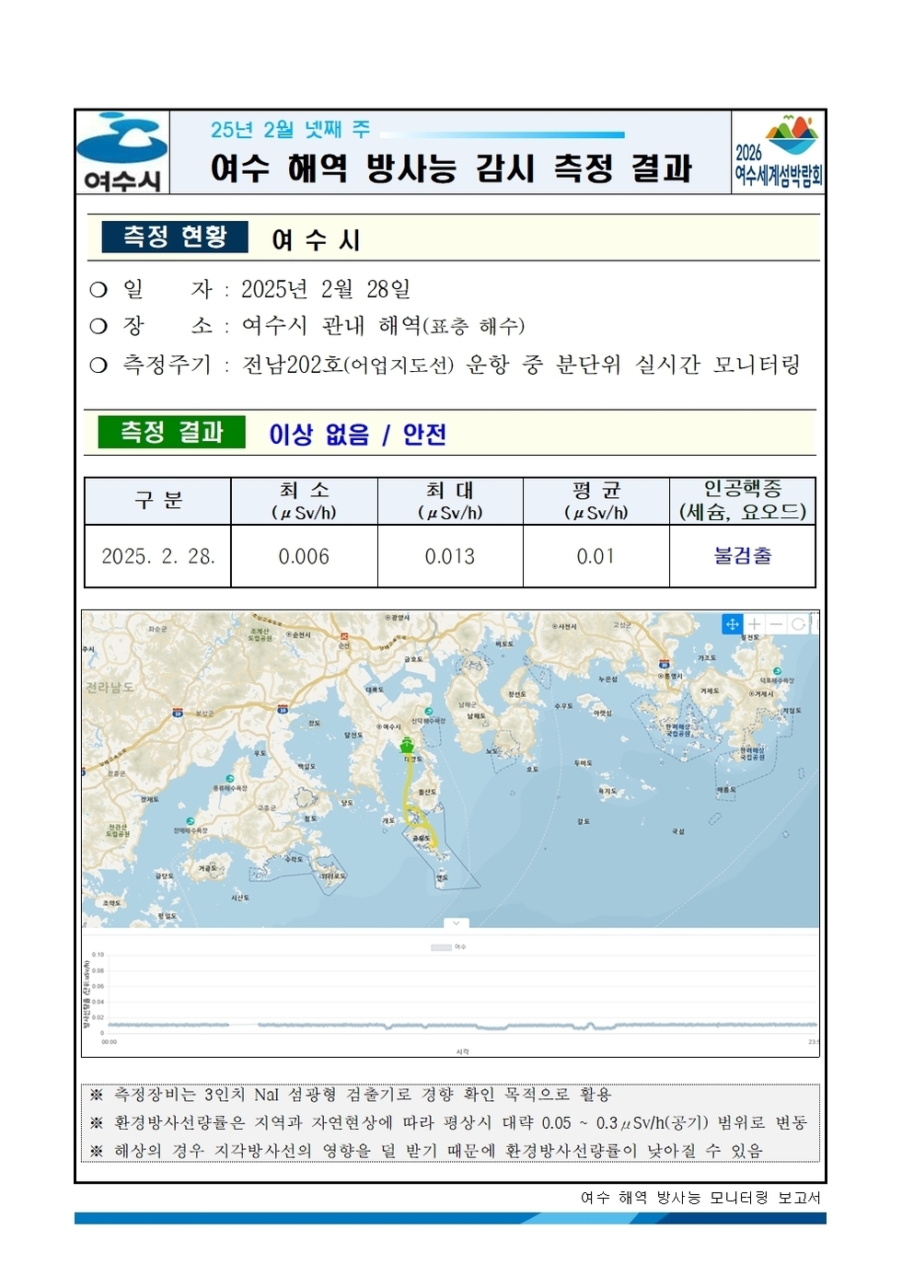This screenshot has height=1276, width=902.
Task: Zoom out using the minus icon on the map
Action: point(776,624)
